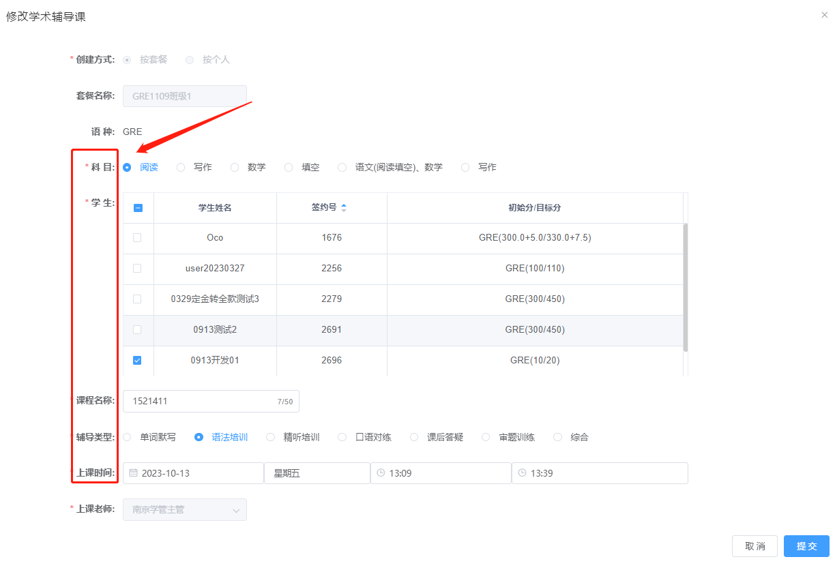Image resolution: width=835 pixels, height=570 pixels.
Task: Click the clock icon beside 13:09
Action: click(x=381, y=473)
